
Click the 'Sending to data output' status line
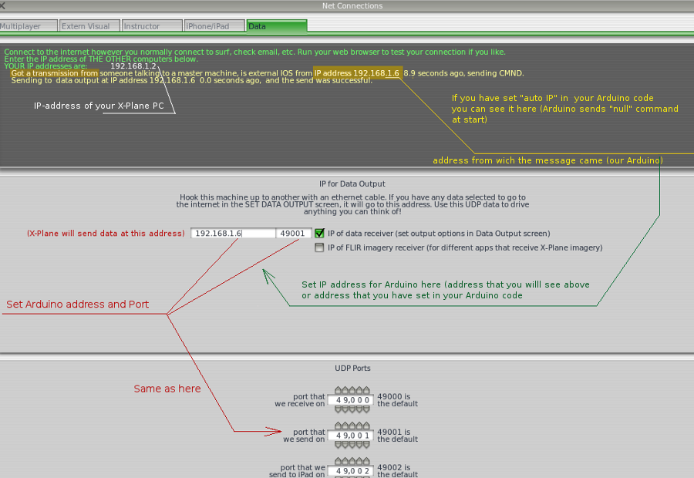click(192, 80)
